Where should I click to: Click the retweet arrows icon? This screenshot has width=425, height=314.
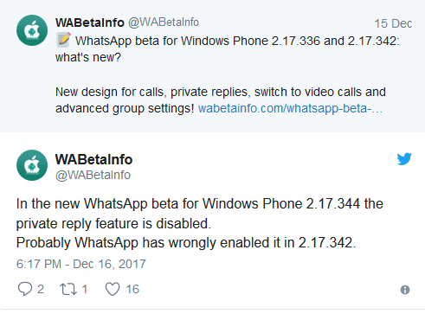coord(68,289)
